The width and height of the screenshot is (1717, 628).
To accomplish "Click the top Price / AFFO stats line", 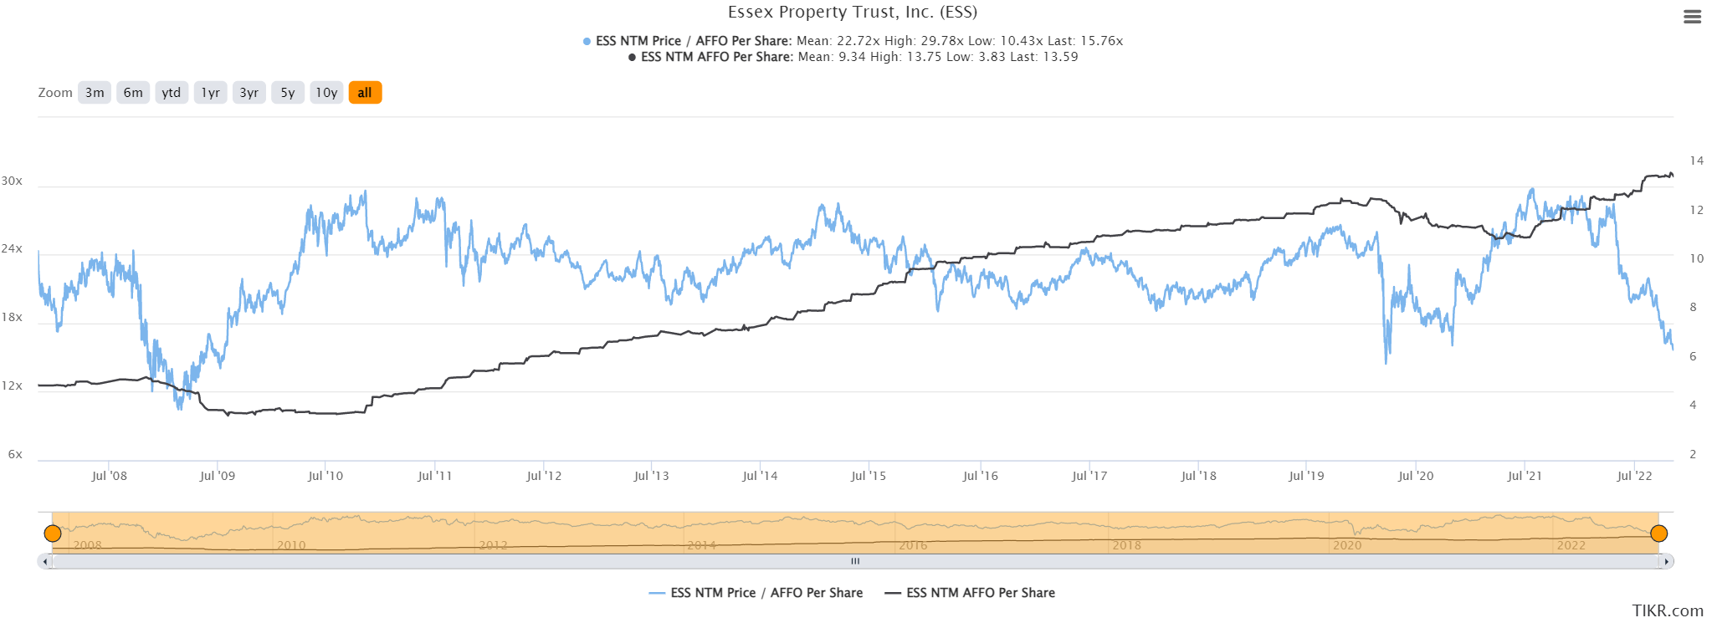I will coord(853,41).
